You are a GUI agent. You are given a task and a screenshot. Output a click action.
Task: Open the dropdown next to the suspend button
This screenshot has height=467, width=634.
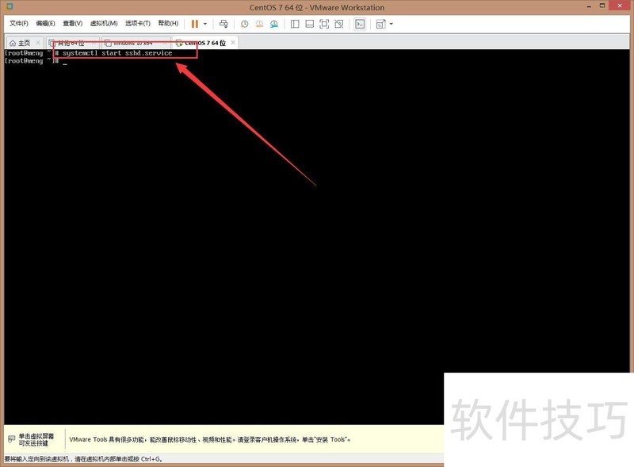203,24
